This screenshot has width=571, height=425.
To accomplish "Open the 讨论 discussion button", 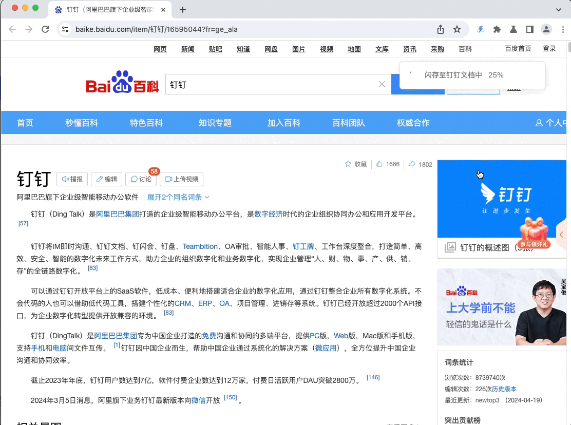I will point(141,179).
